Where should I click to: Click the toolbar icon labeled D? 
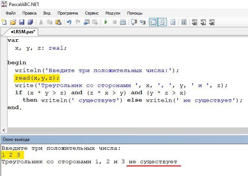pyautogui.click(x=195, y=22)
